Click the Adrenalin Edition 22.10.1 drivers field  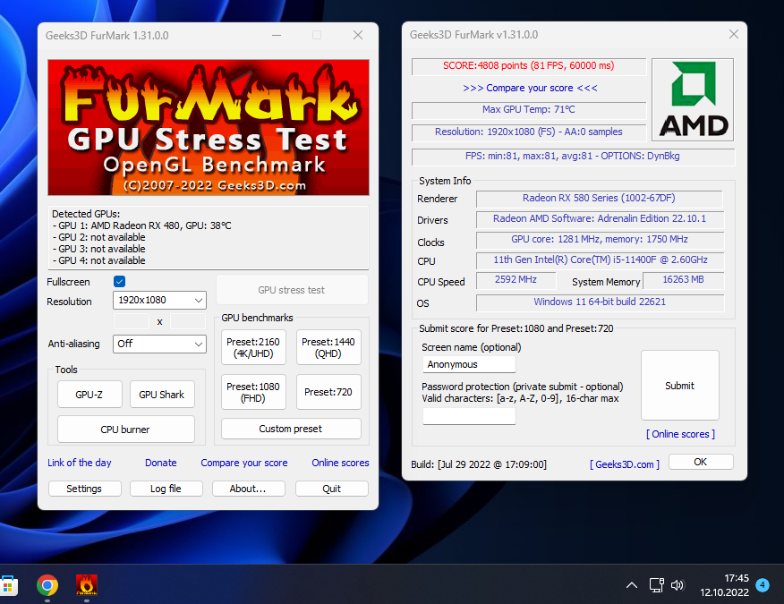click(x=600, y=219)
